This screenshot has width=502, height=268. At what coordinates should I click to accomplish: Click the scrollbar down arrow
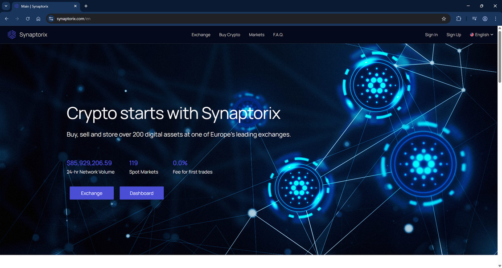(x=499, y=265)
